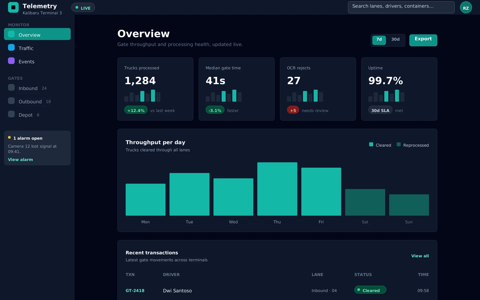Viewport: 480px width, 300px height.
Task: Switch range to 30d
Action: pyautogui.click(x=395, y=40)
